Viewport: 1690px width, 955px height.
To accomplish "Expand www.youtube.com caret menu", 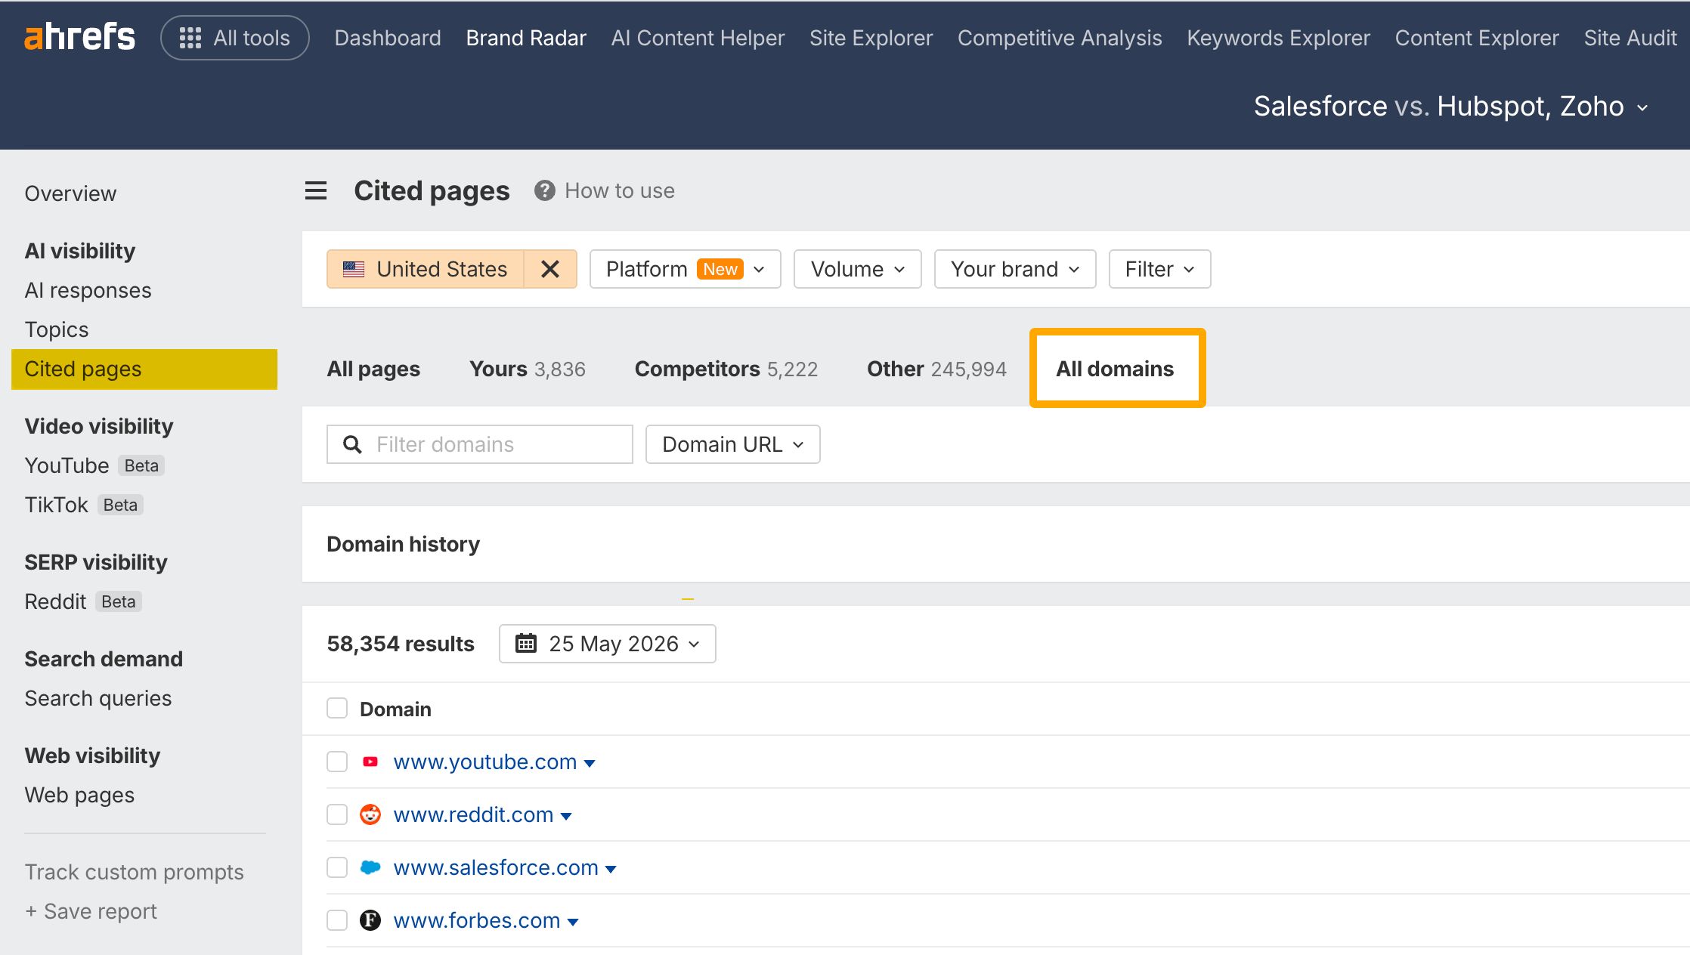I will click(590, 763).
